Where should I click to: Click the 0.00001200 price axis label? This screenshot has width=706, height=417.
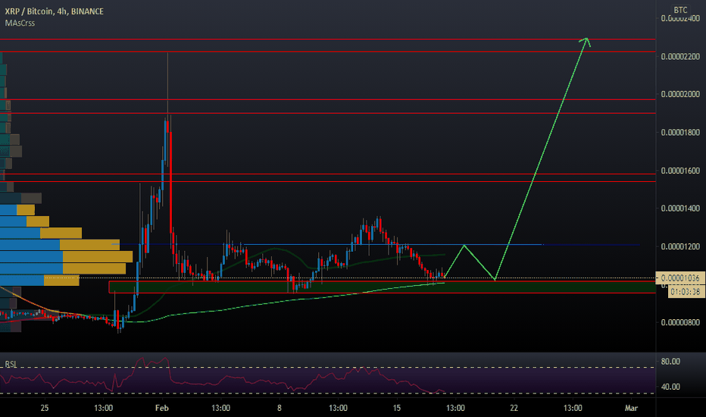tap(680, 246)
